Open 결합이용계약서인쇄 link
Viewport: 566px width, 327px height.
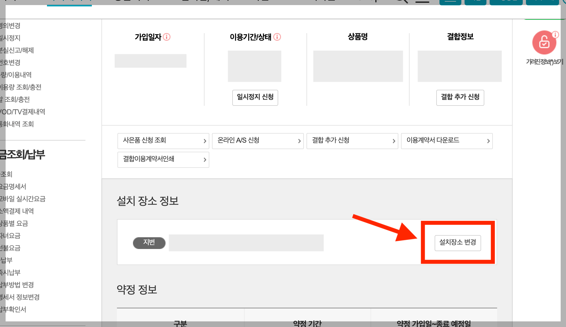[x=163, y=159]
